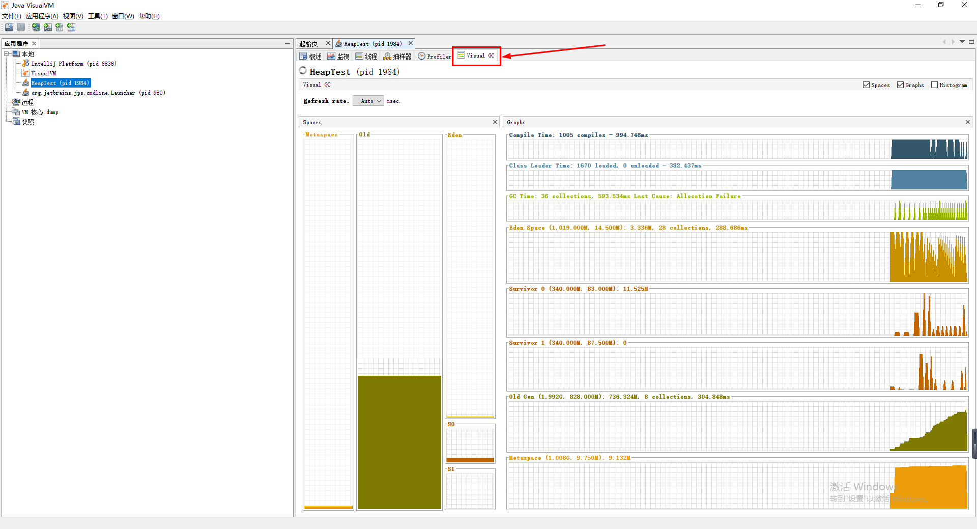977x529 pixels.
Task: Switch to the HeapTest (pid 1984) document tab
Action: 373,44
